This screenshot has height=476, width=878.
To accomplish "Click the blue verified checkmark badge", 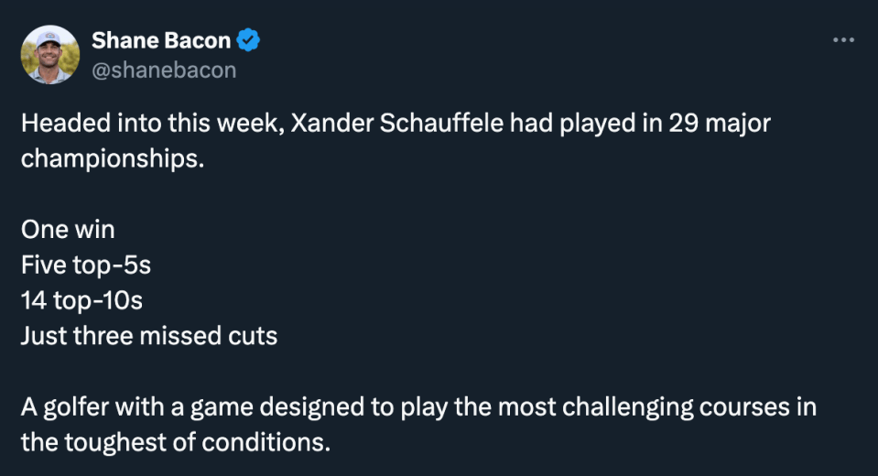I will (248, 40).
